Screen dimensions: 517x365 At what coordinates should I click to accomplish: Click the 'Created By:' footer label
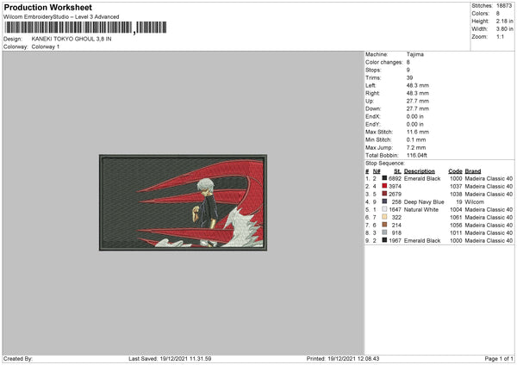18,359
